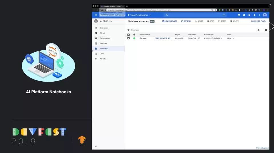The width and height of the screenshot is (274, 153).
Task: Click the Refresh button
Action: [x=186, y=21]
